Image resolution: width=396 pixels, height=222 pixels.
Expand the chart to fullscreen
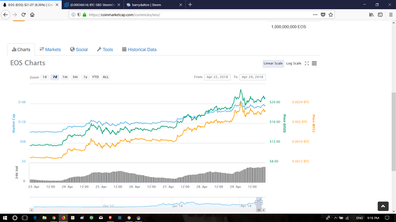307,64
